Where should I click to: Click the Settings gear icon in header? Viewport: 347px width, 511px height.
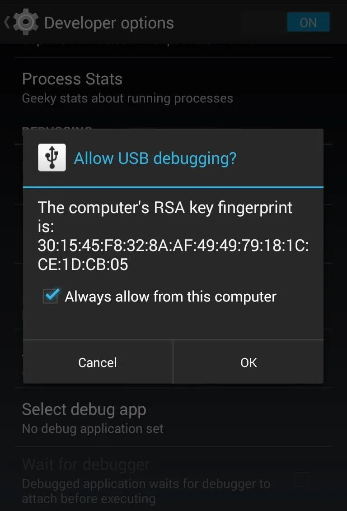tap(26, 23)
